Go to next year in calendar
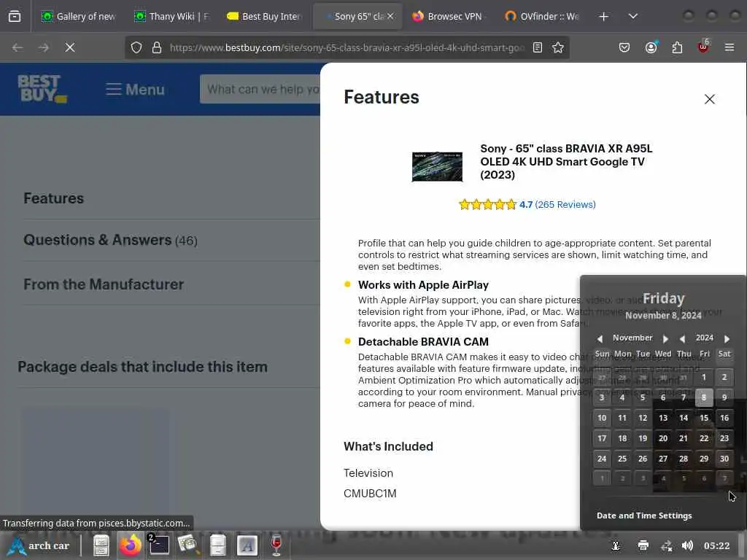This screenshot has height=560, width=747. pos(727,338)
